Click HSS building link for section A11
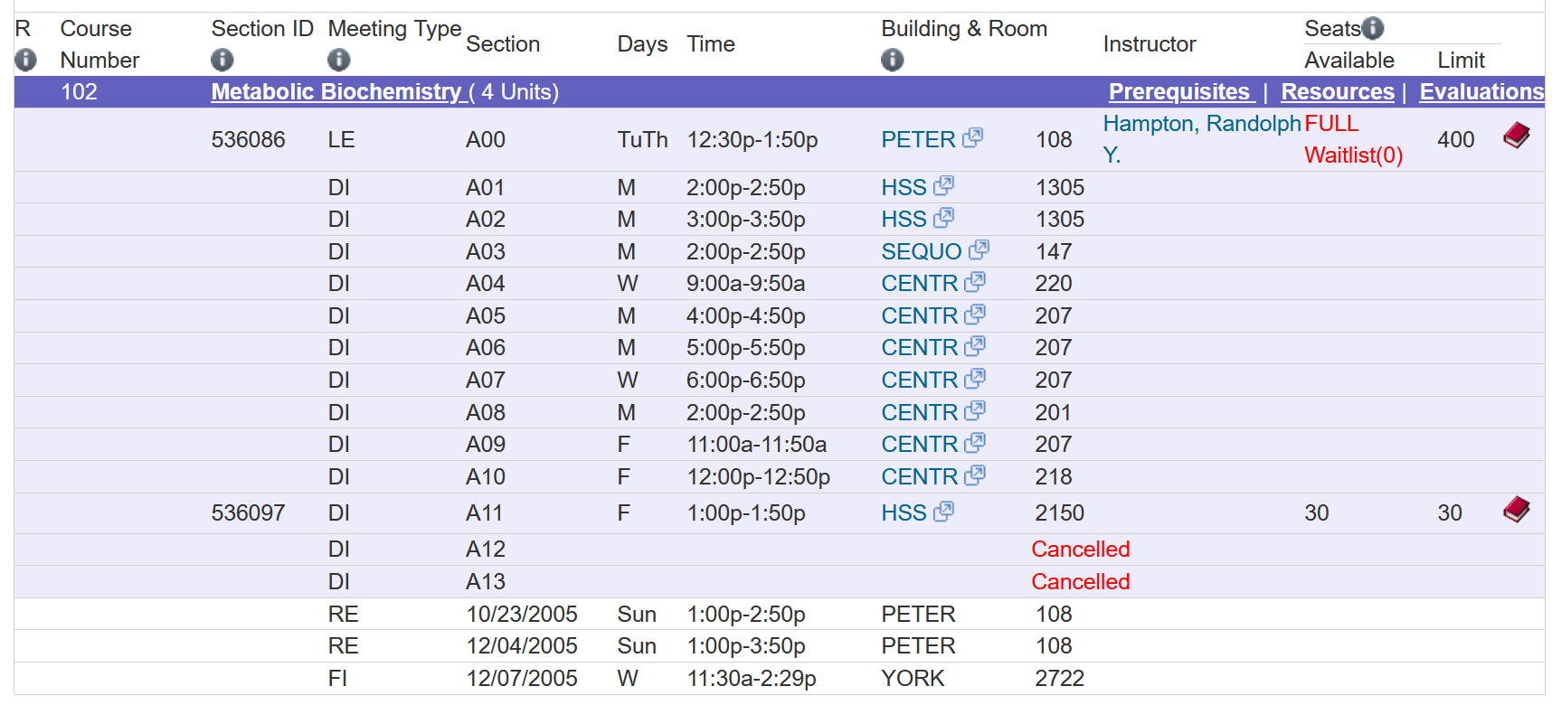The height and width of the screenshot is (705, 1552). tap(904, 513)
